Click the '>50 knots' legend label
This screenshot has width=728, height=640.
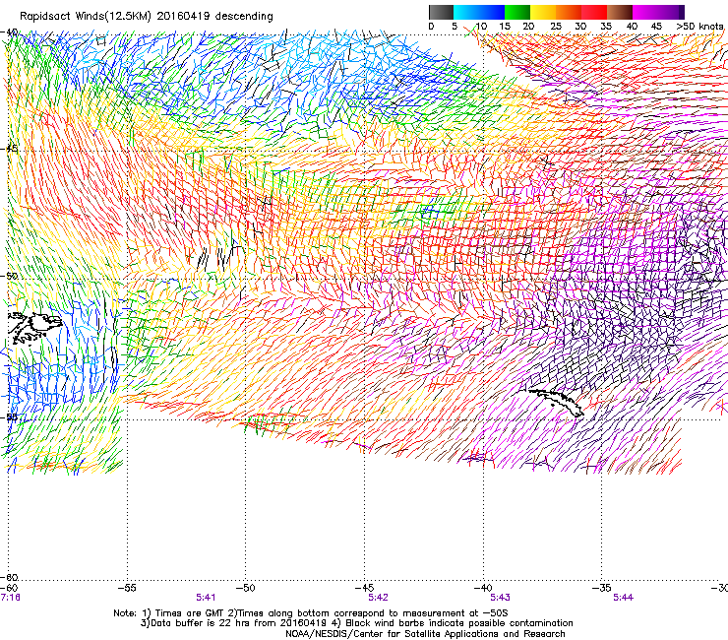tap(700, 27)
